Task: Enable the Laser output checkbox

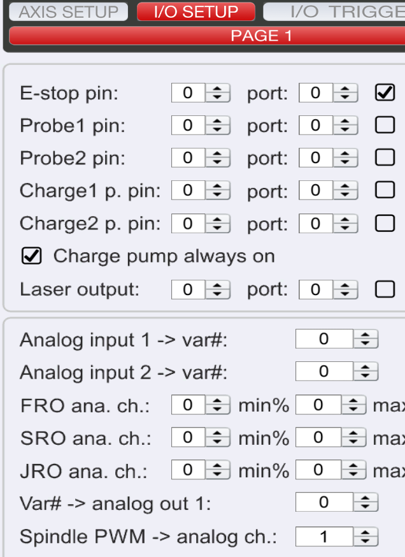Action: (385, 289)
